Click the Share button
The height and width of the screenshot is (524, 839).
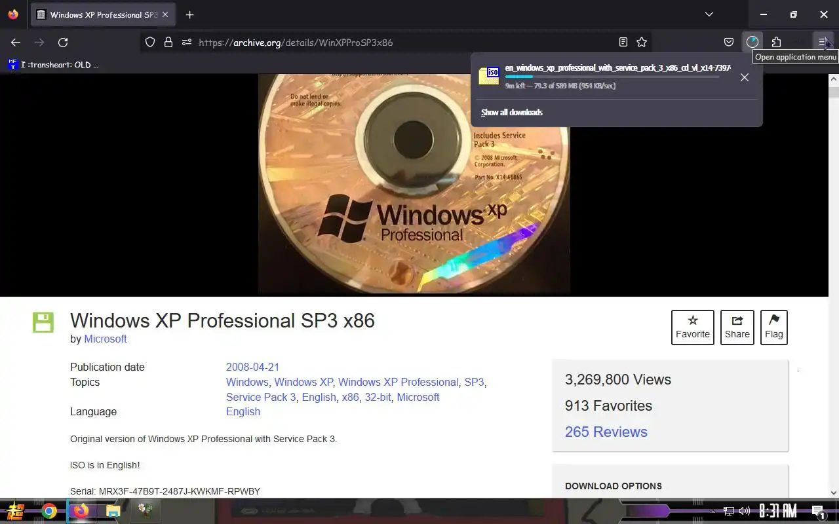737,327
